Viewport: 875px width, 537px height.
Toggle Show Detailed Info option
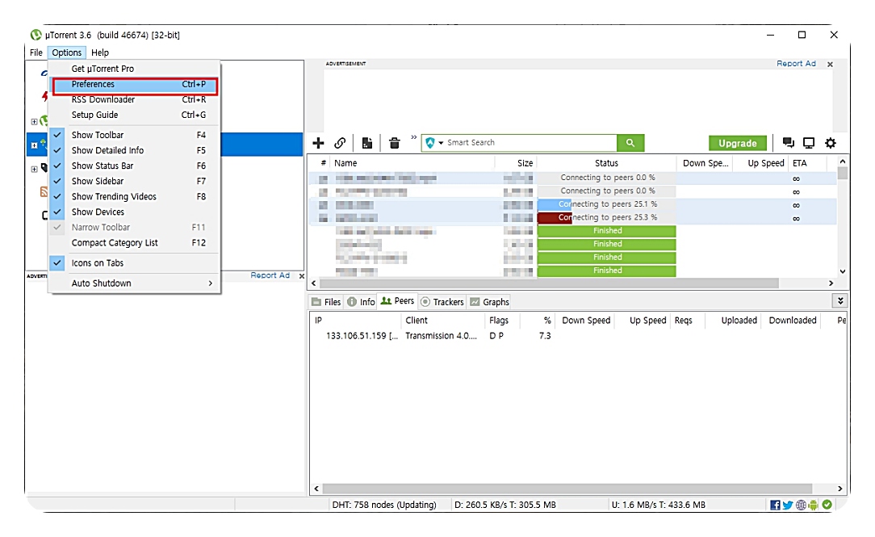[x=134, y=150]
